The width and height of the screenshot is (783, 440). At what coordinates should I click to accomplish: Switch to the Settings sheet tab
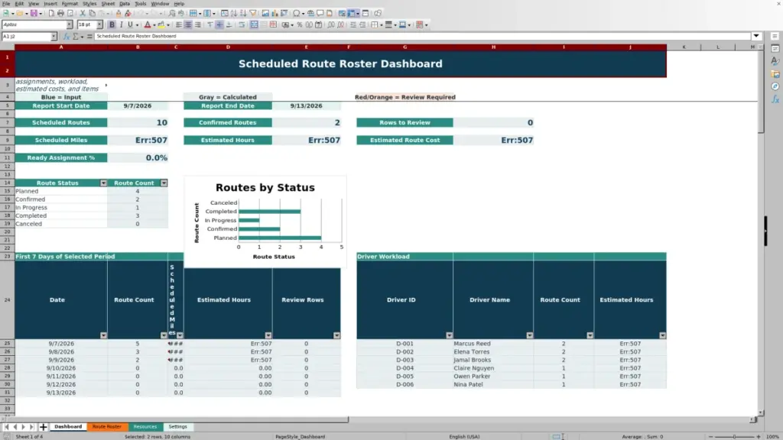pyautogui.click(x=177, y=426)
